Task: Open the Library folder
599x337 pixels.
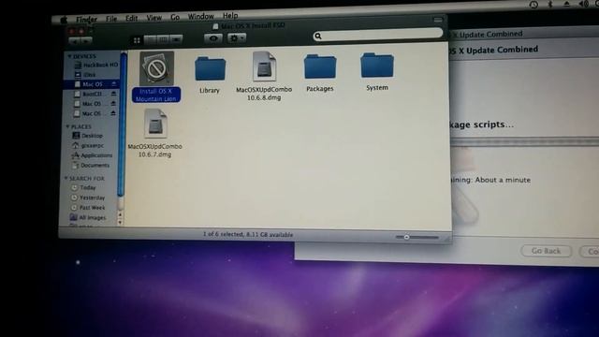Action: pos(210,68)
